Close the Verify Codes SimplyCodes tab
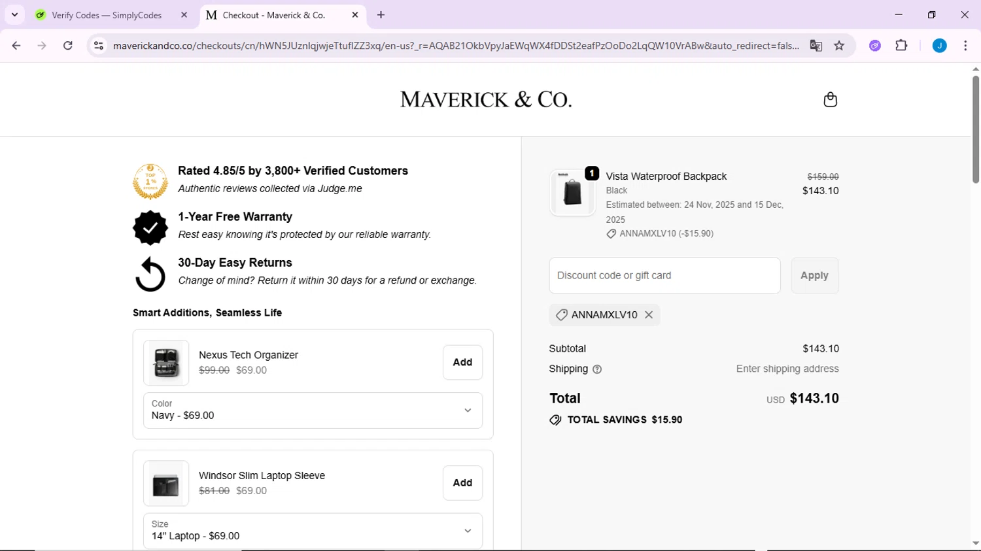Image resolution: width=981 pixels, height=551 pixels. 184,14
